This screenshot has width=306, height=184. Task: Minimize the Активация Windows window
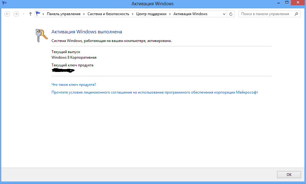pos(279,3)
